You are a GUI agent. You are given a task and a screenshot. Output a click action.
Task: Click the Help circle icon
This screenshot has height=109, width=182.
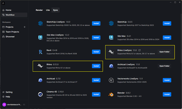[3, 97]
